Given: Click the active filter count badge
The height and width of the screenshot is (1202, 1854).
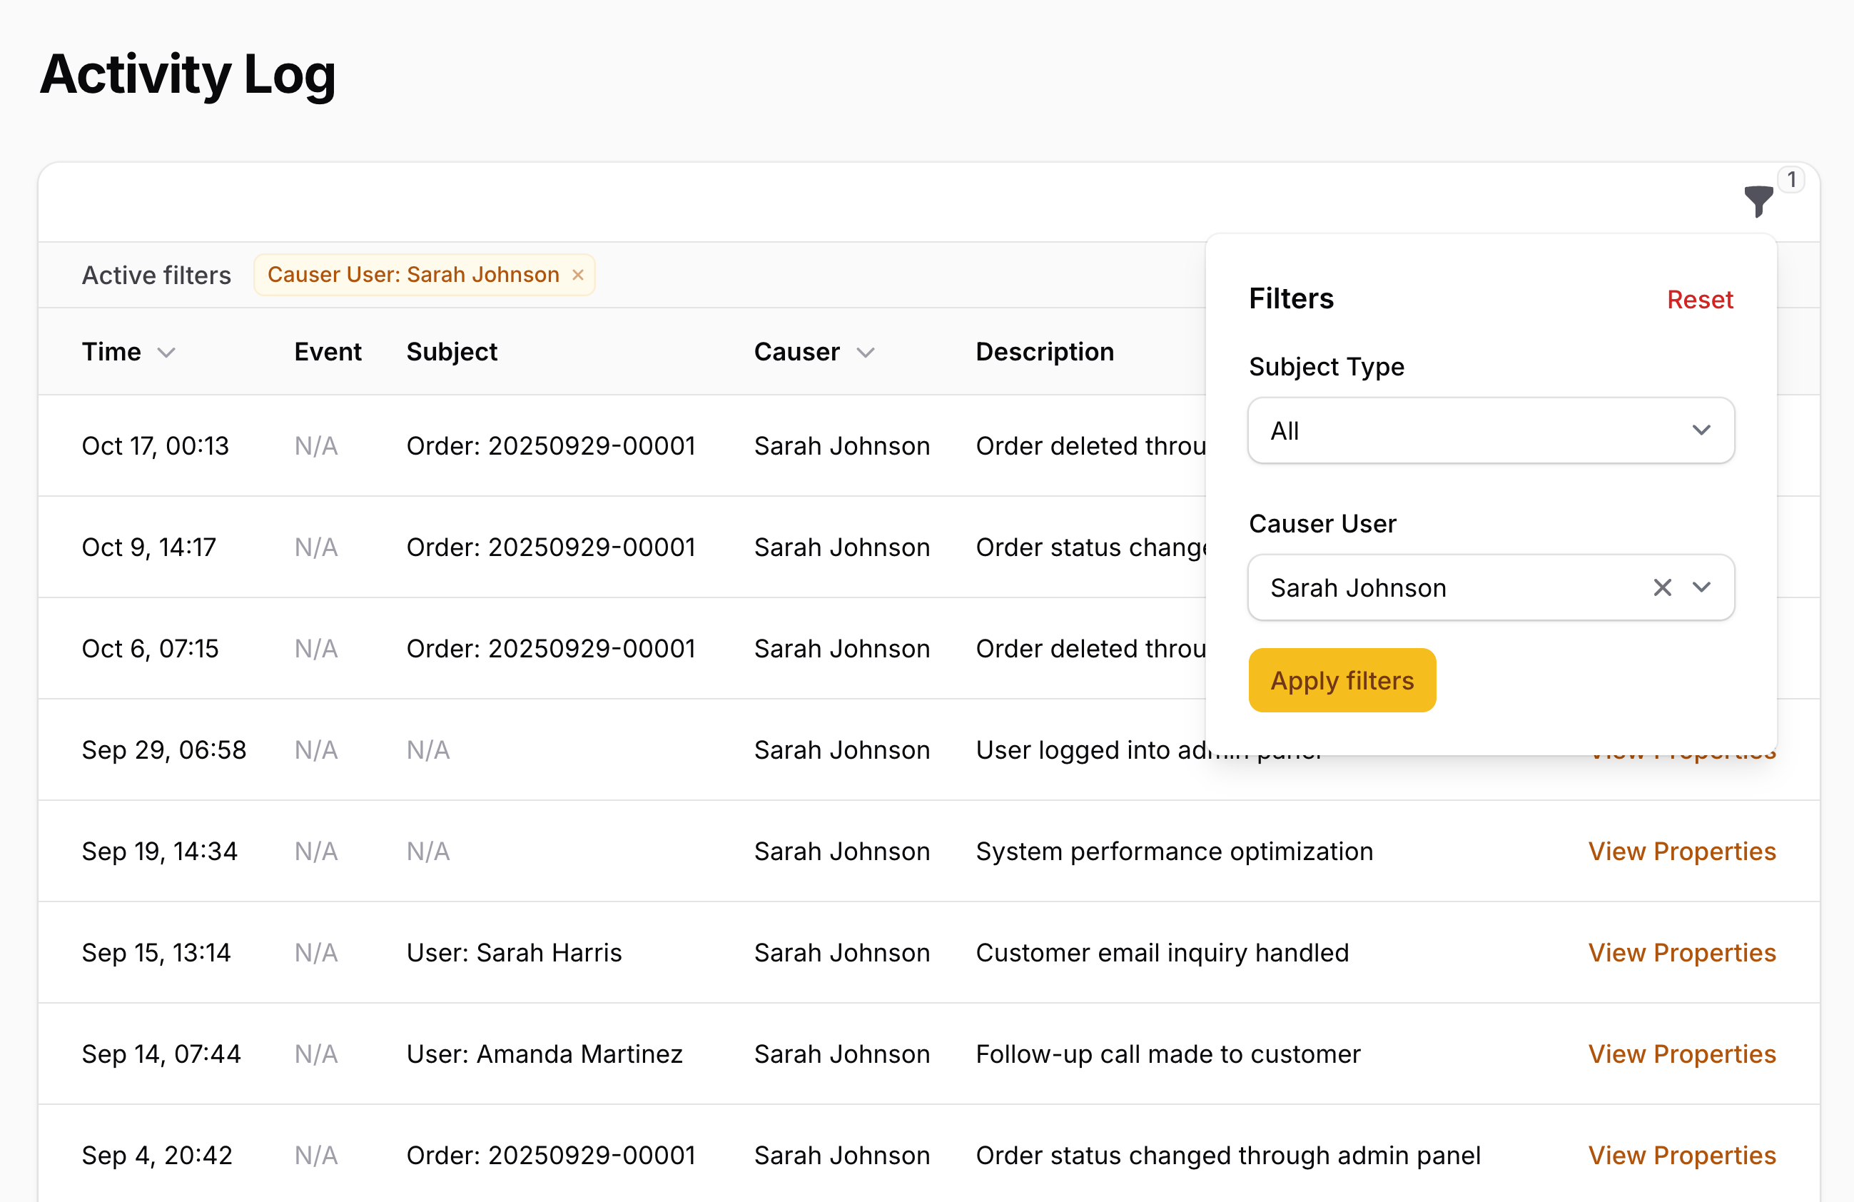Looking at the screenshot, I should coord(1792,180).
